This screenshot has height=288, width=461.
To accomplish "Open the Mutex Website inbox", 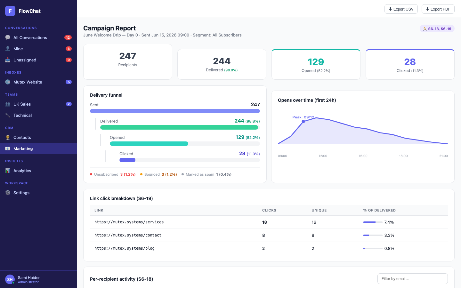I will click(38, 82).
